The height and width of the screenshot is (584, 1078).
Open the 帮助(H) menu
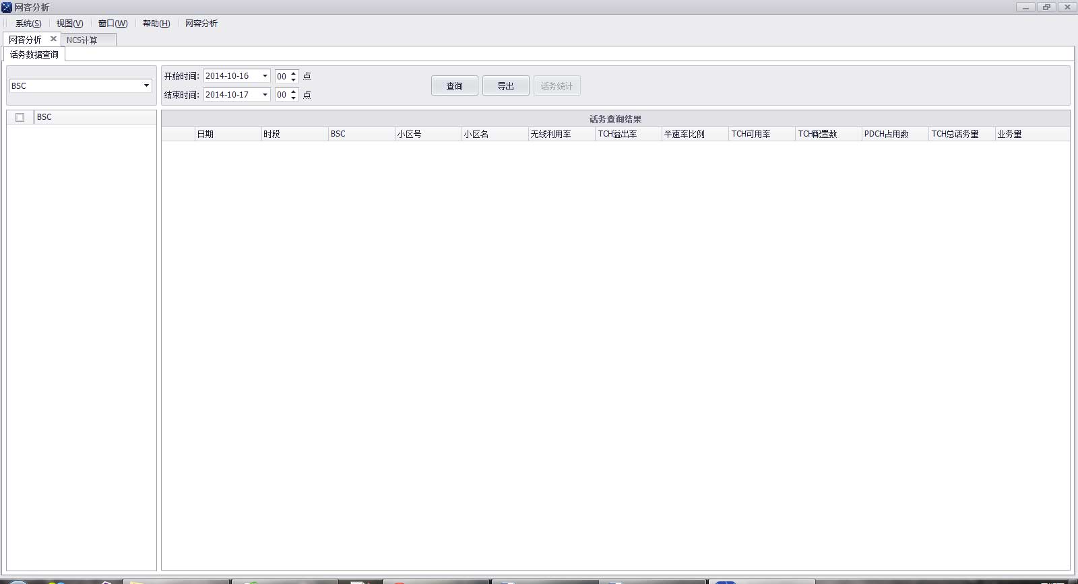156,24
